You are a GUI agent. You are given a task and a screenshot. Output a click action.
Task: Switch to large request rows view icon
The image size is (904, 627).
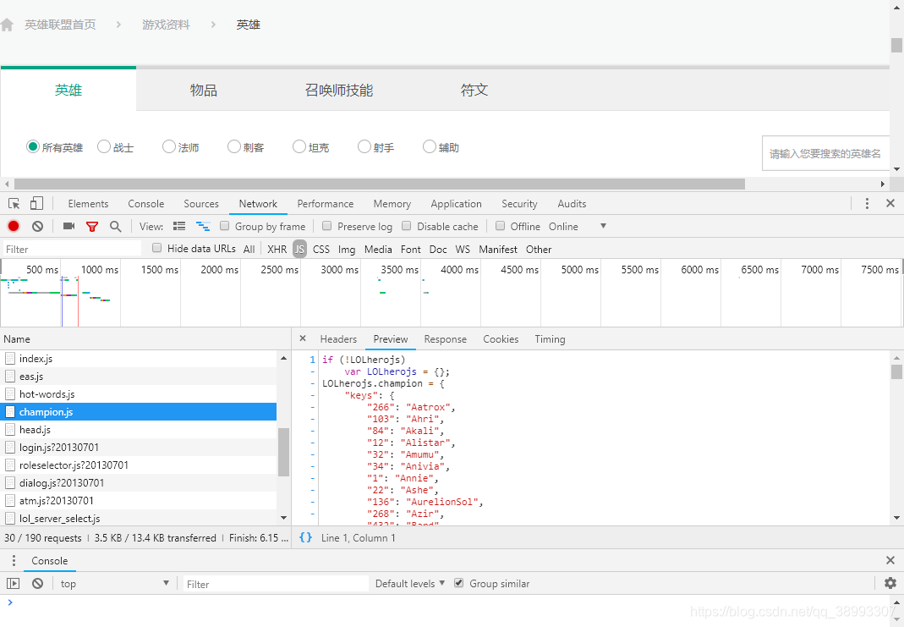[x=179, y=226]
